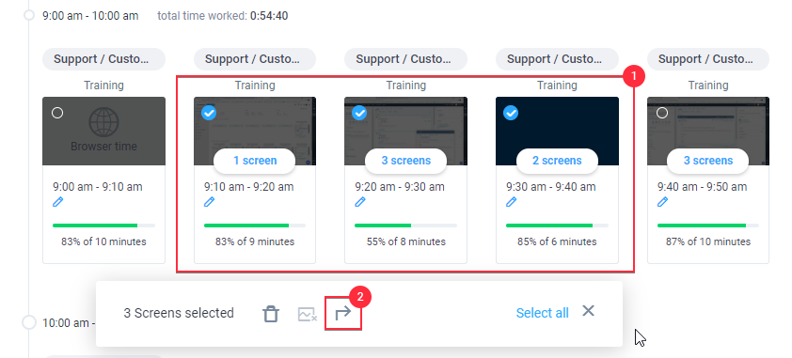Uncheck the 9:10 am screen card
The image size is (792, 358).
[x=209, y=113]
